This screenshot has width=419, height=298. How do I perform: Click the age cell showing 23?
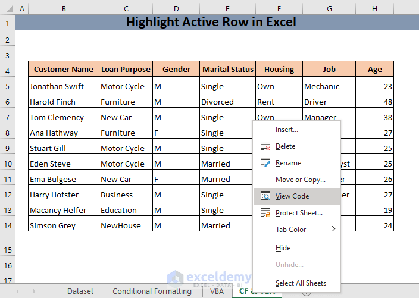(374, 84)
